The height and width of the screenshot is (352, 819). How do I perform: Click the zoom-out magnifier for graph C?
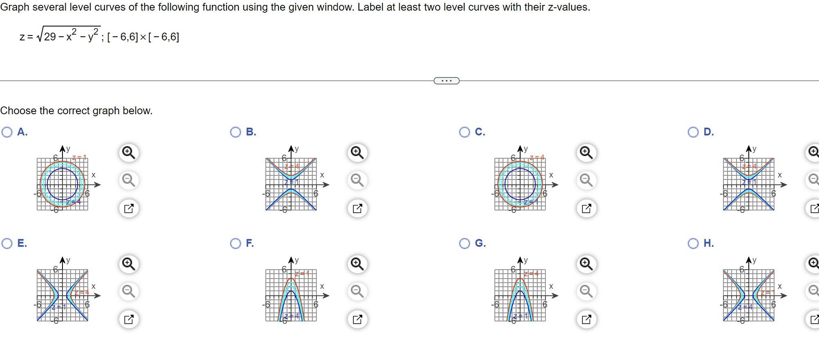pos(587,180)
